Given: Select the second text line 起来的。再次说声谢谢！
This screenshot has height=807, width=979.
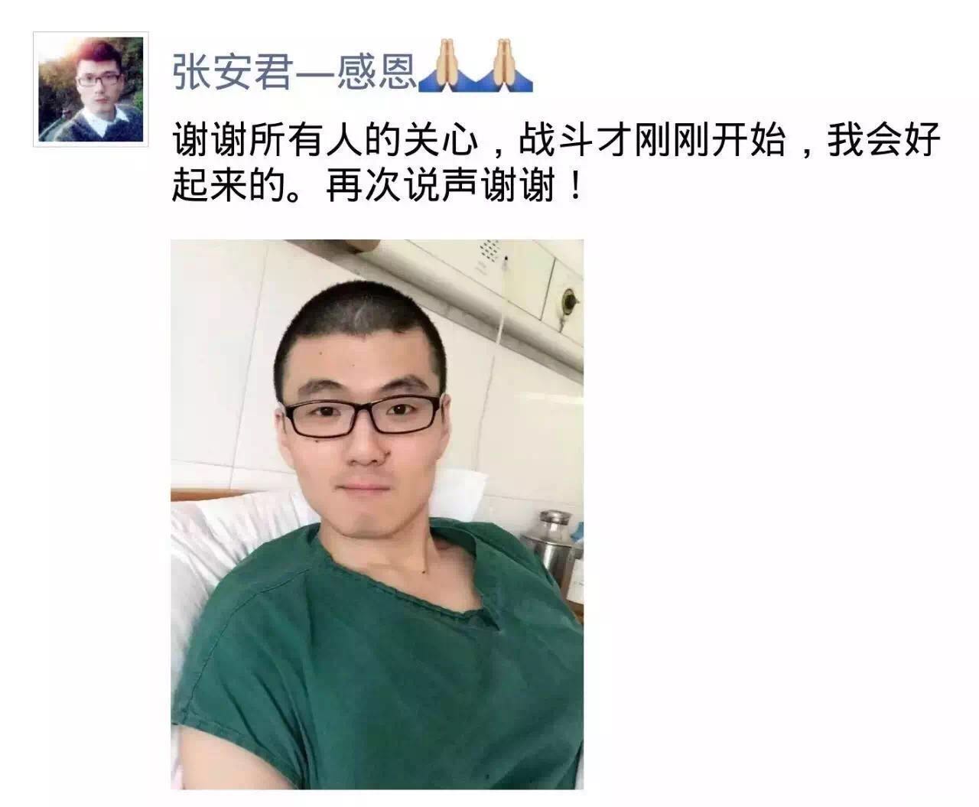Looking at the screenshot, I should [x=379, y=186].
